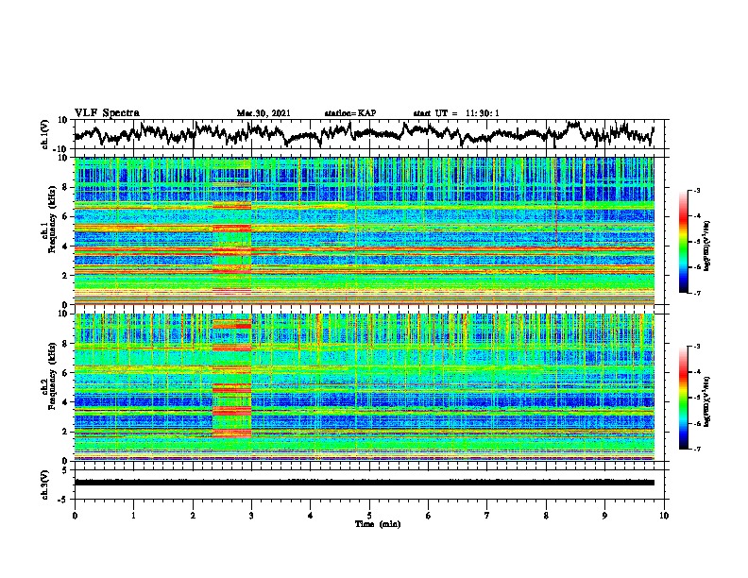Click time axis tick label "7"
The image size is (748, 578).
click(x=487, y=516)
